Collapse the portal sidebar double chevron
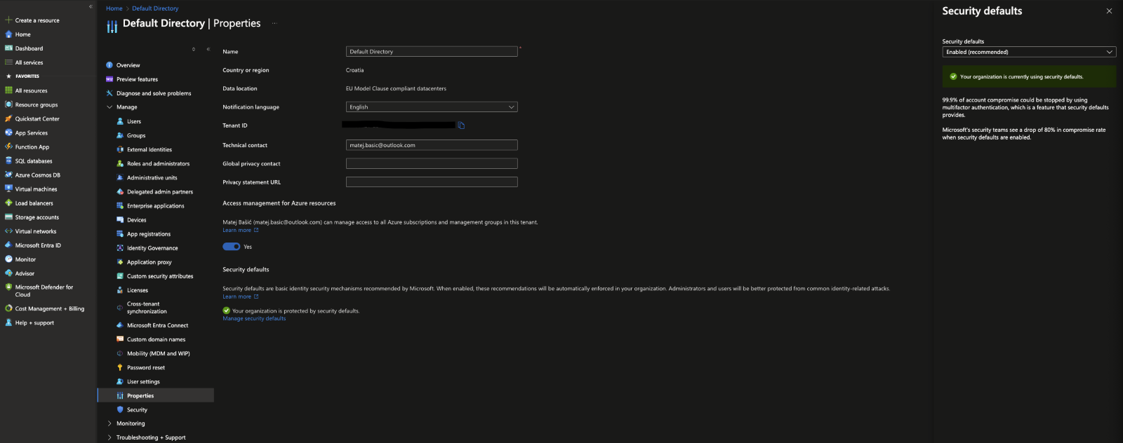Screen dimensions: 1123x443 click(91, 6)
